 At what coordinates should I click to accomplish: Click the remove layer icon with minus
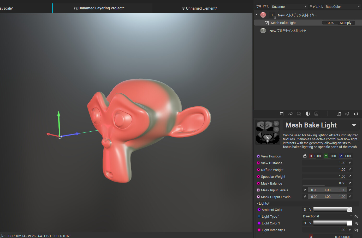tap(356, 114)
